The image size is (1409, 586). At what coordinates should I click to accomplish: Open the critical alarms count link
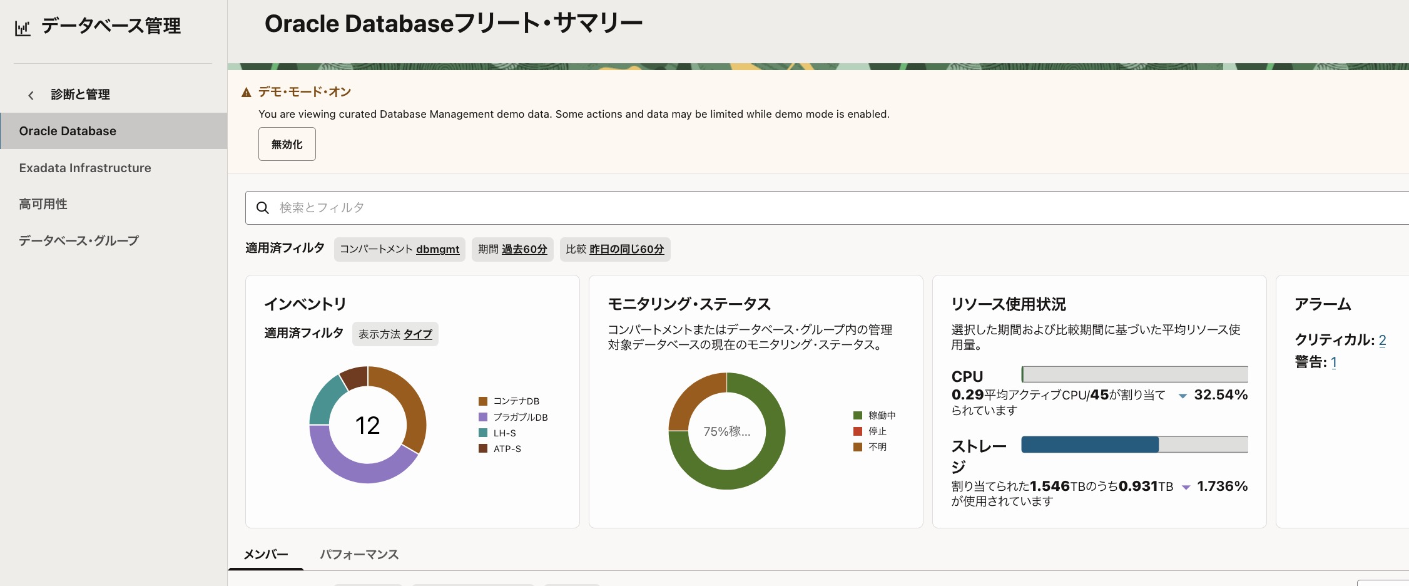point(1382,340)
